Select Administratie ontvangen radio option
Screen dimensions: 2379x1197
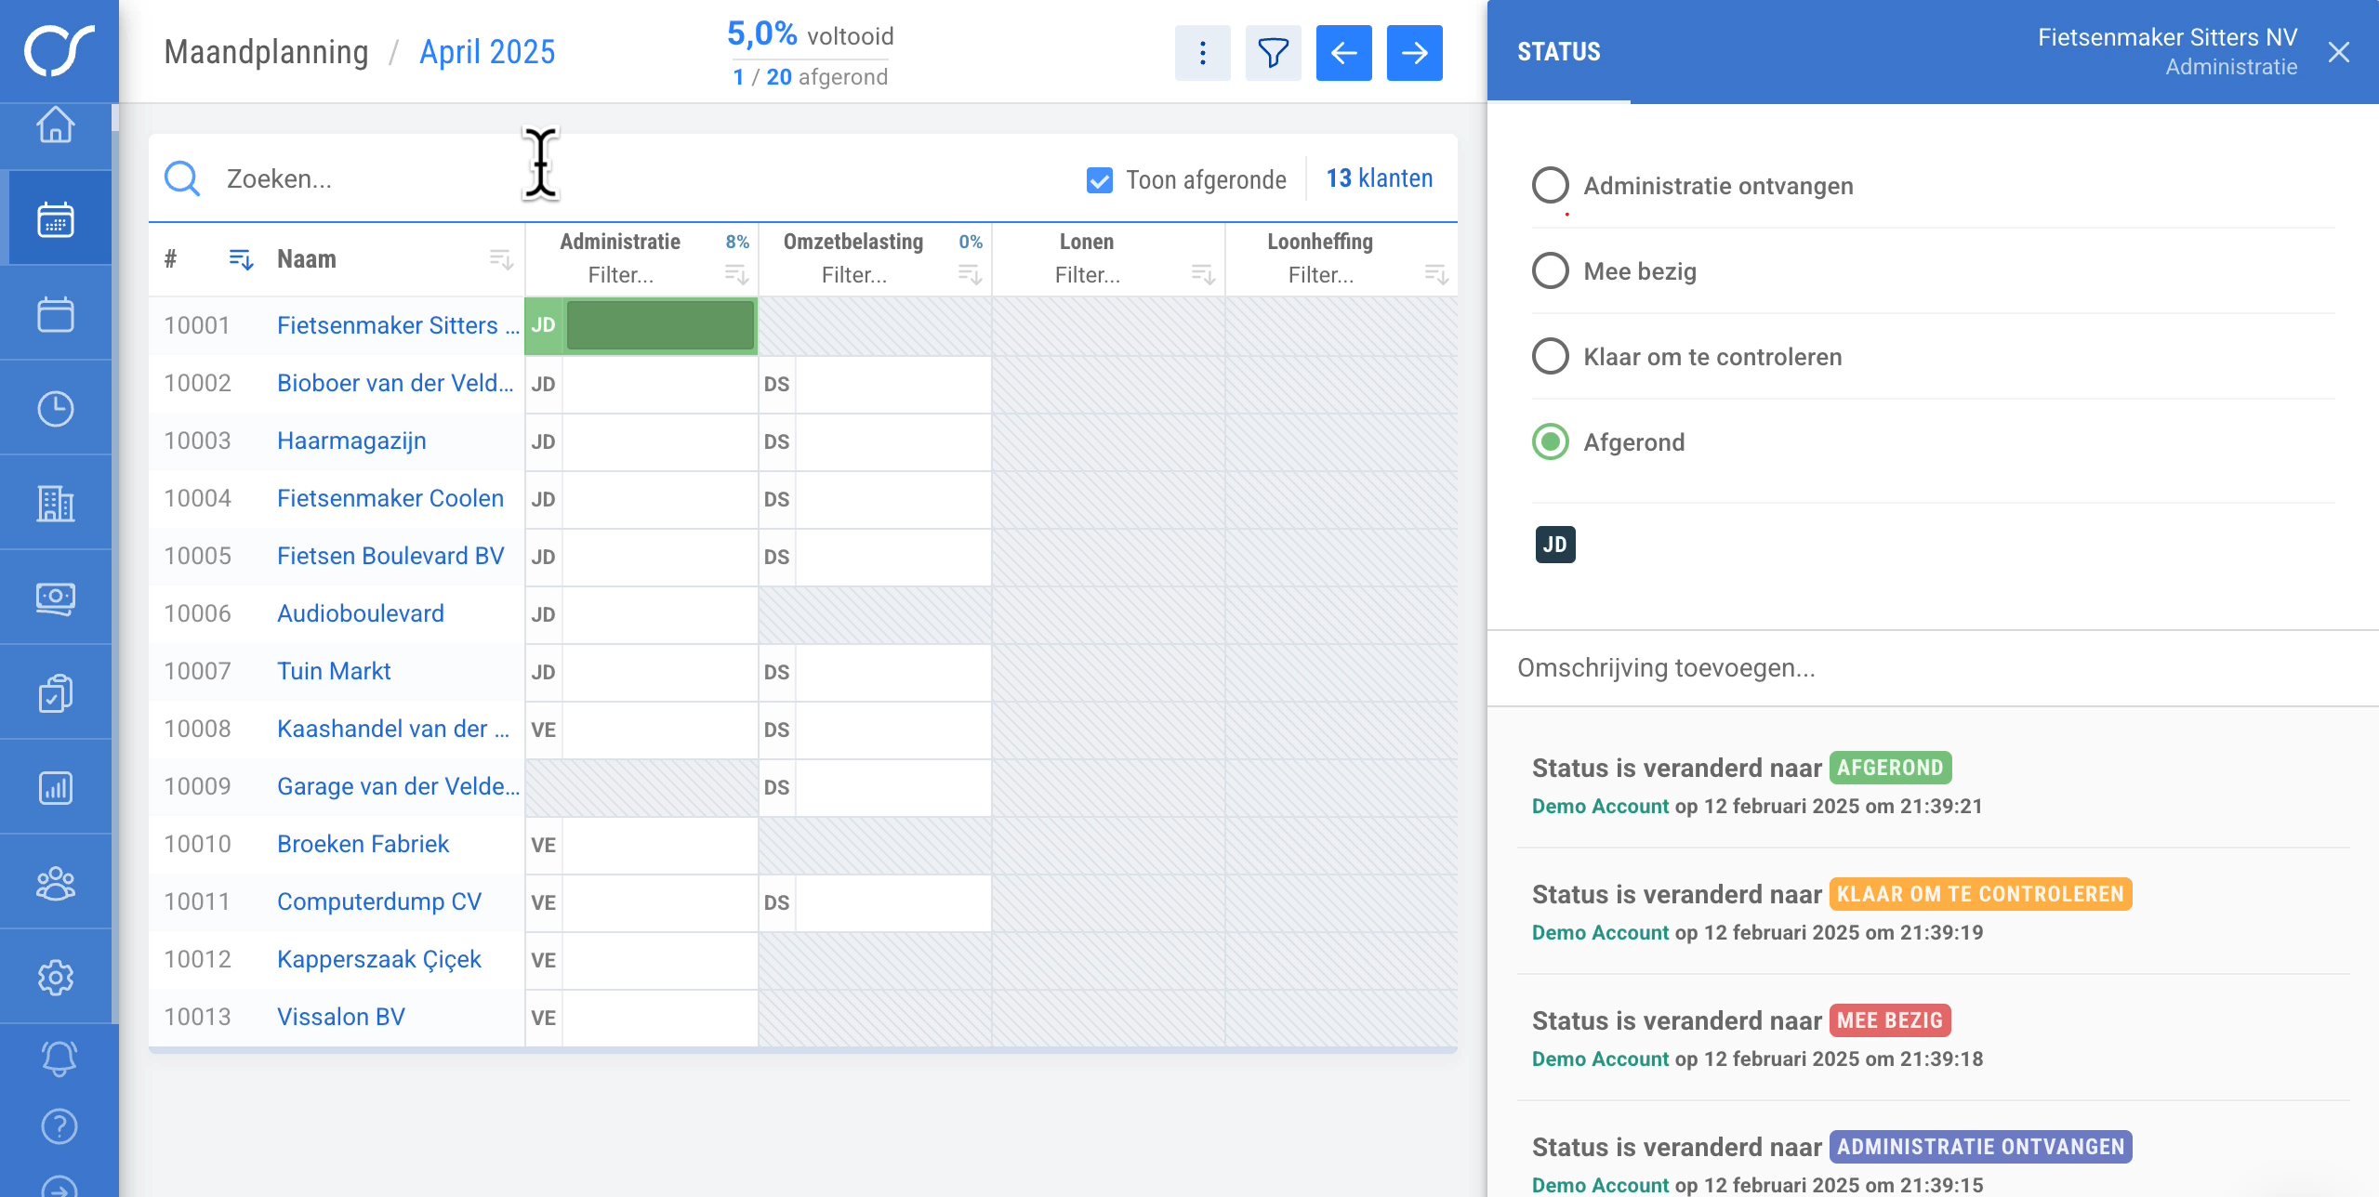[x=1550, y=186]
